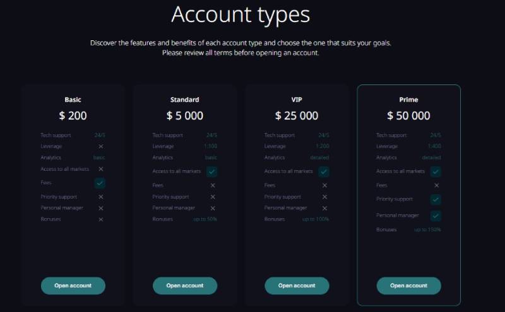Click VIP Priority support X icon
The height and width of the screenshot is (312, 505).
pyautogui.click(x=324, y=197)
